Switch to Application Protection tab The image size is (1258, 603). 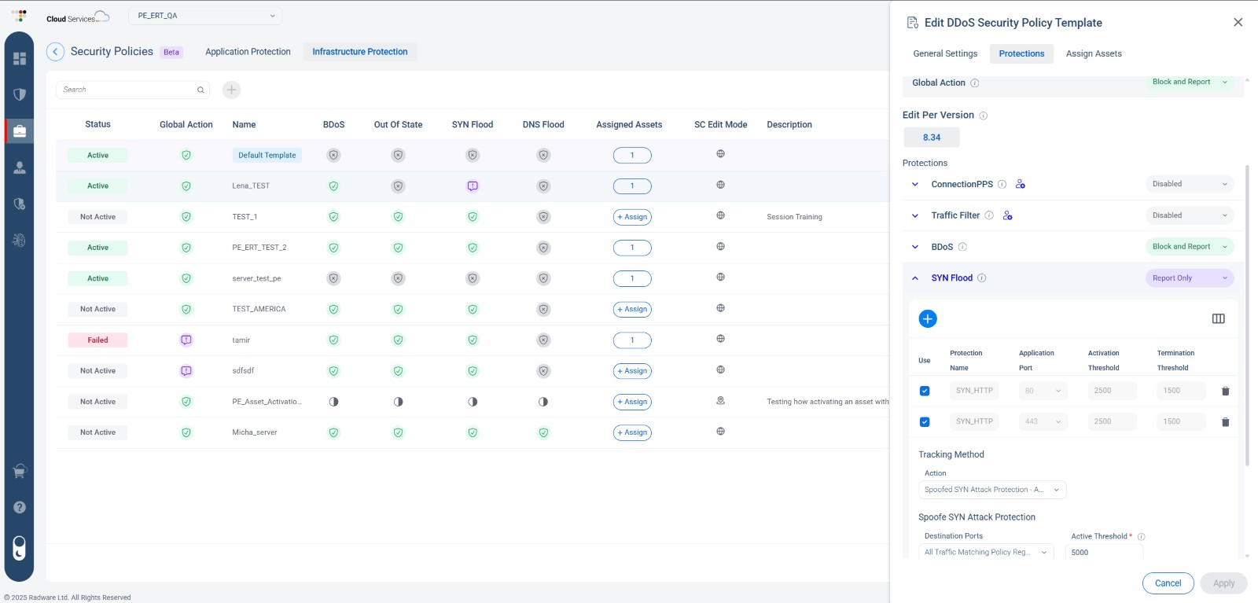pos(248,52)
